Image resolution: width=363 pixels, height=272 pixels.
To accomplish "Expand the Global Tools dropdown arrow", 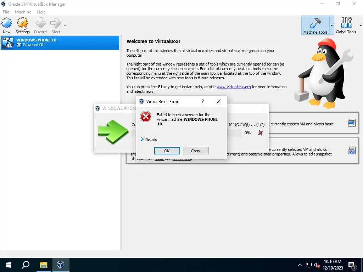I will click(x=361, y=25).
